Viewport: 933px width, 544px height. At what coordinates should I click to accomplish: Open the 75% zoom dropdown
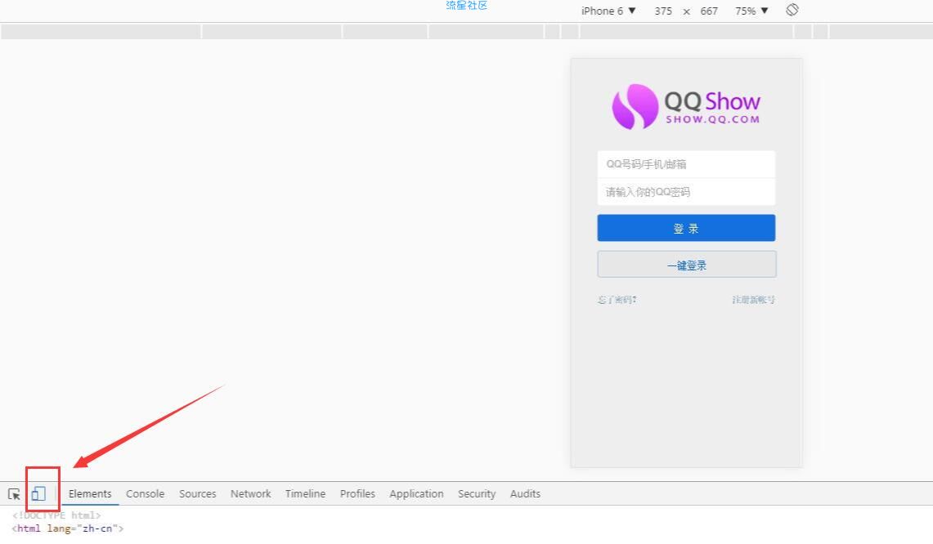(x=751, y=11)
